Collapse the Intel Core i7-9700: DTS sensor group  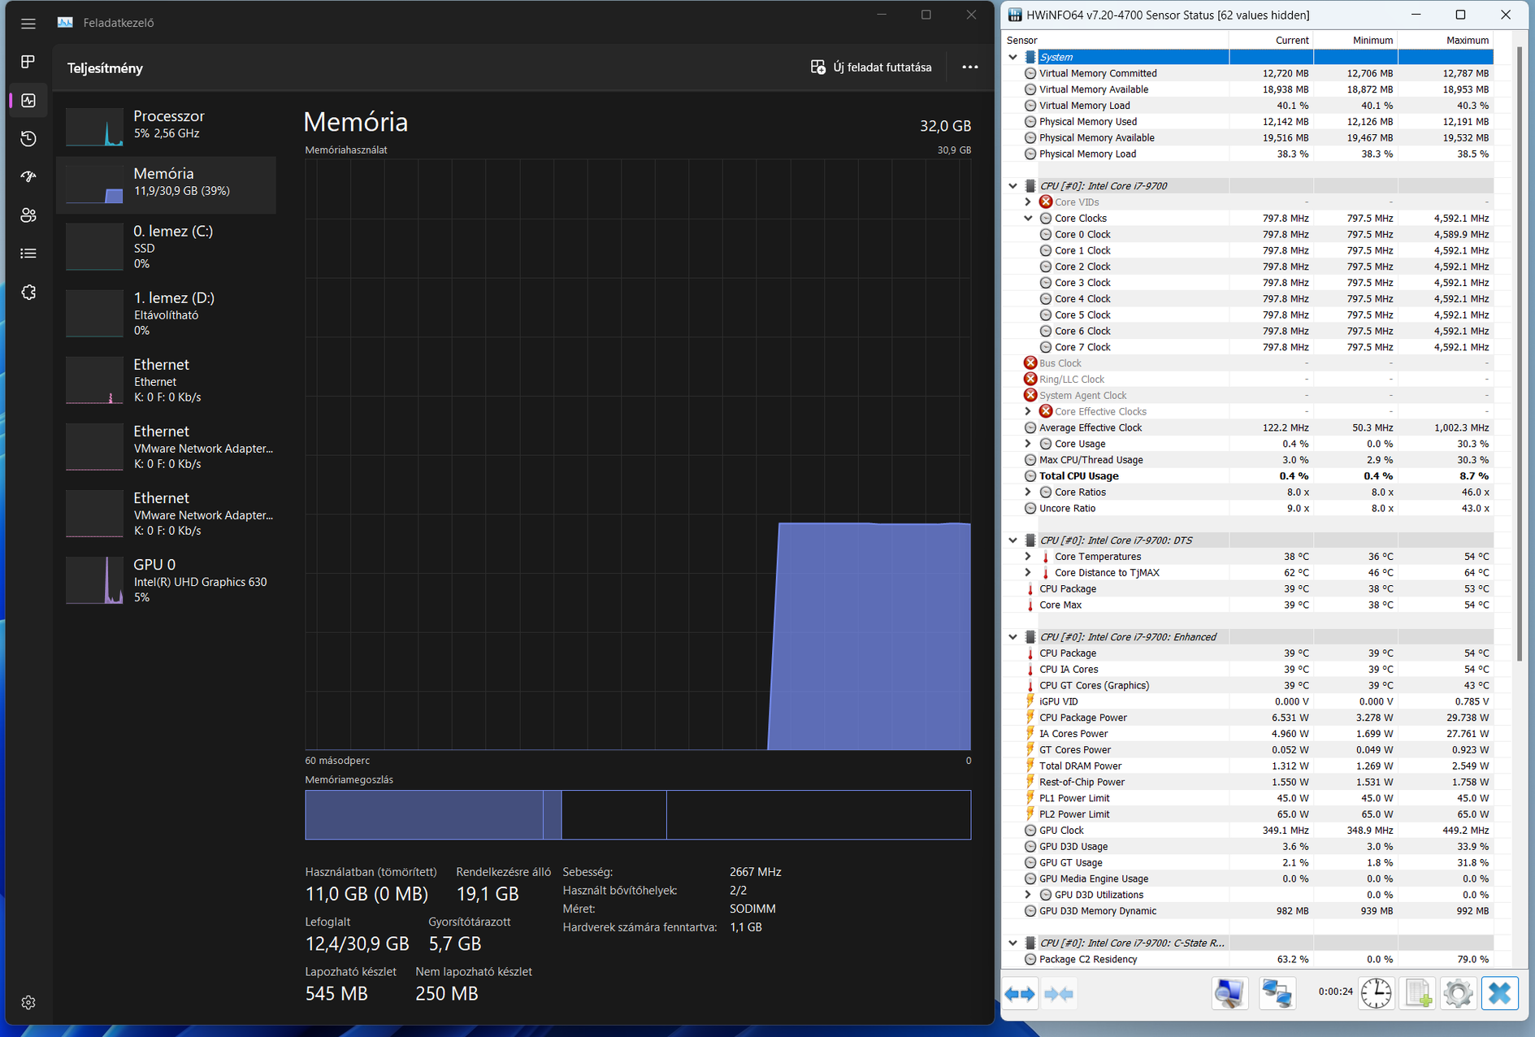[x=1012, y=540]
